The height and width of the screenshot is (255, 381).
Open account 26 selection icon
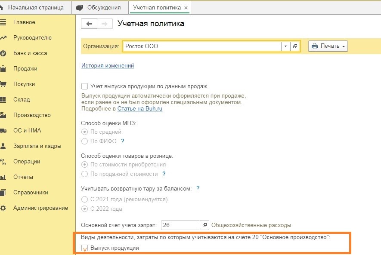204,225
